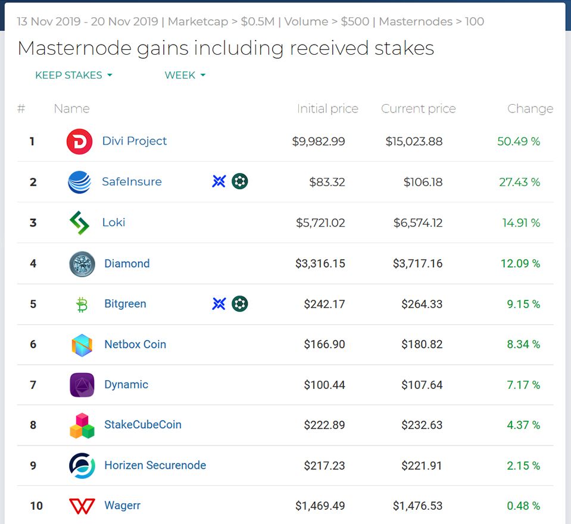Sort table by Change column header
571x524 pixels.
530,109
